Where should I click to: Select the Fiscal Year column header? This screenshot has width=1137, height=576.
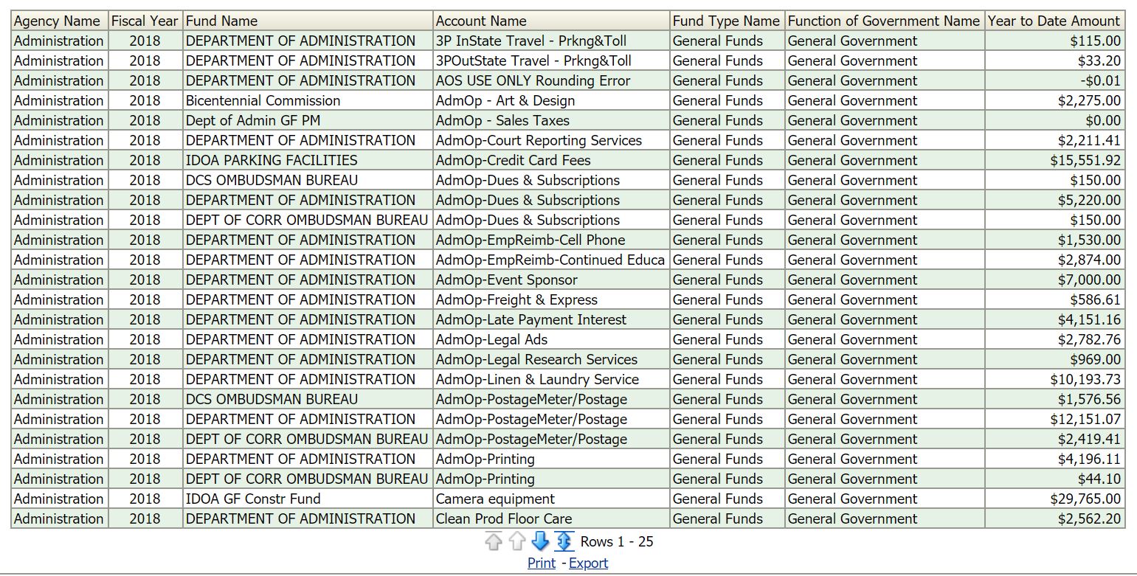(x=145, y=21)
